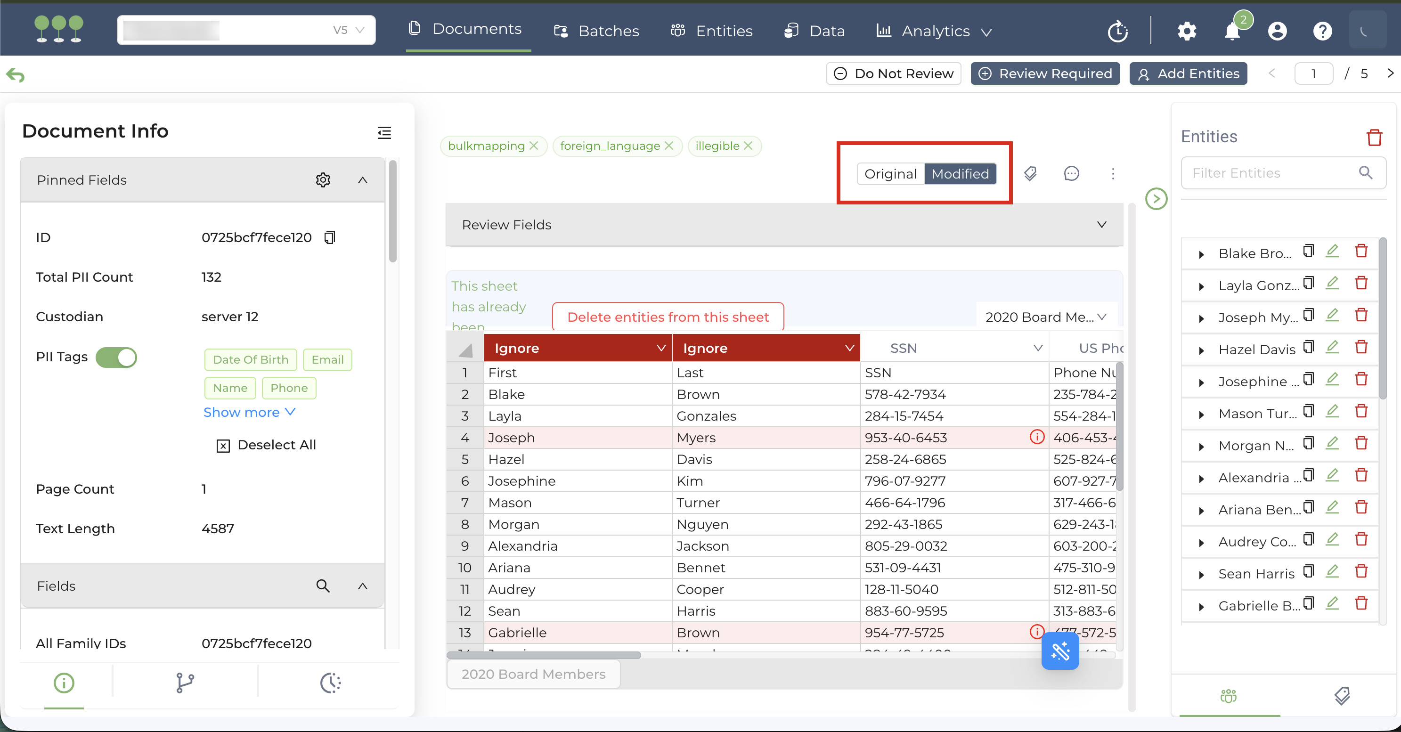Open the notifications bell

coord(1232,31)
